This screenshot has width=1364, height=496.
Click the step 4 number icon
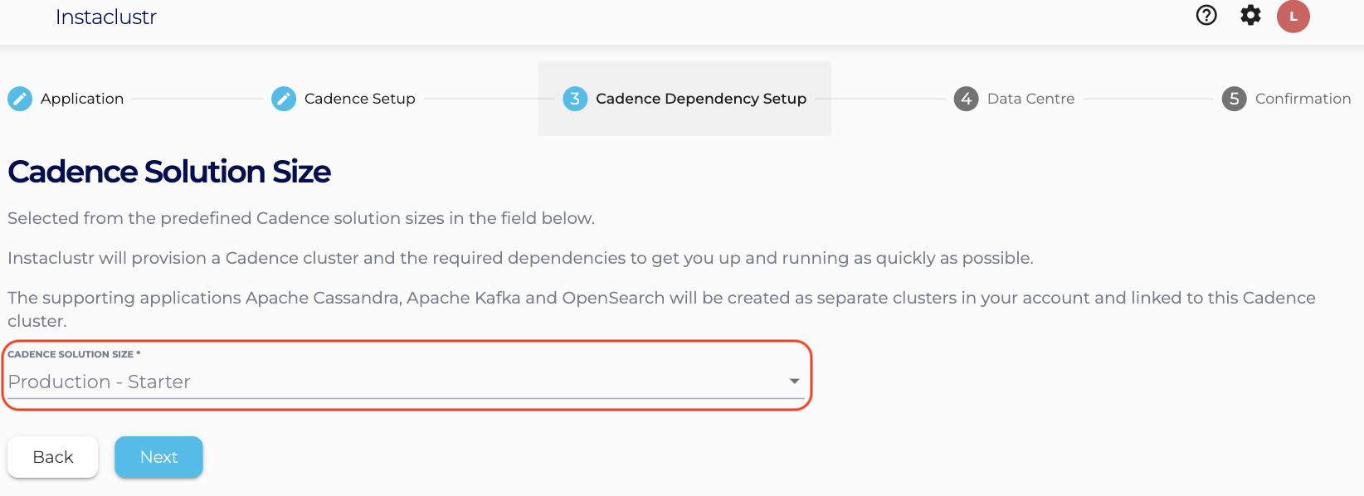click(966, 99)
